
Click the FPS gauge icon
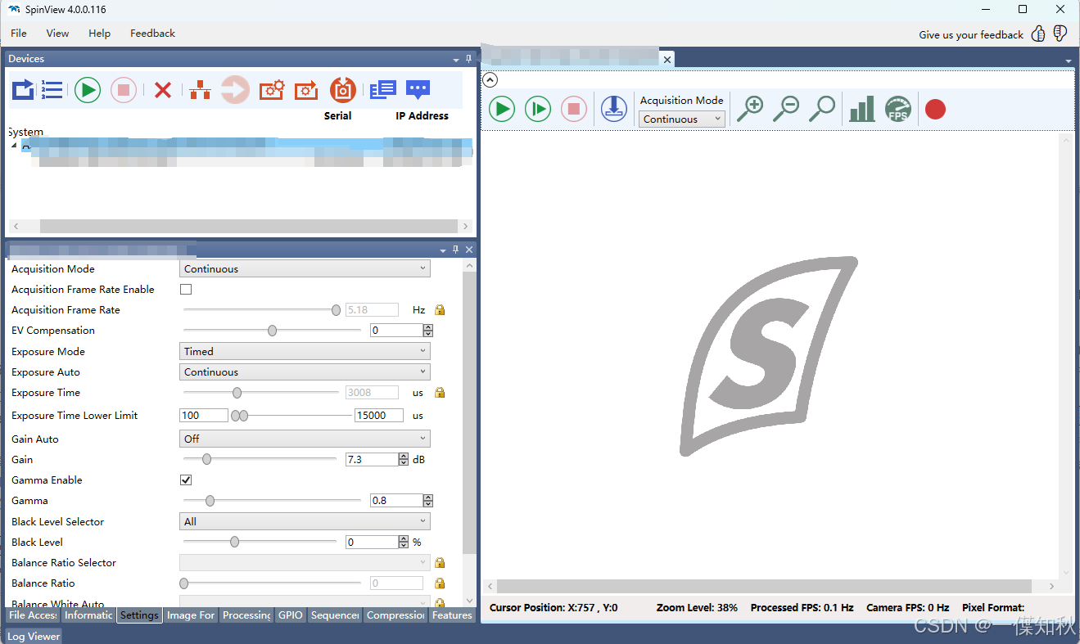click(898, 109)
